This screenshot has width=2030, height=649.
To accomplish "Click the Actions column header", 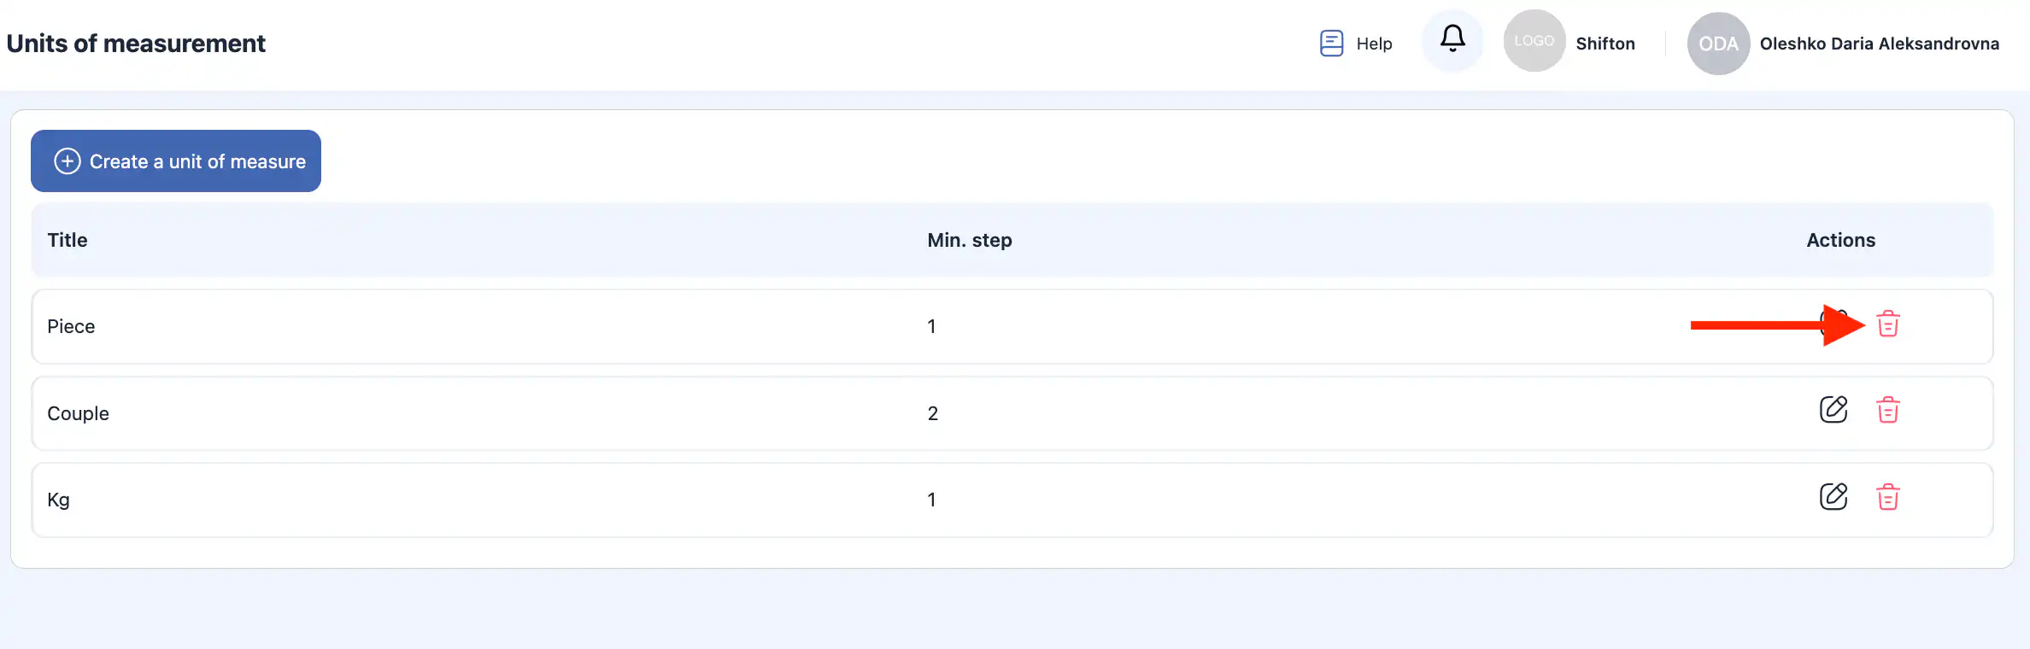I will (x=1840, y=240).
